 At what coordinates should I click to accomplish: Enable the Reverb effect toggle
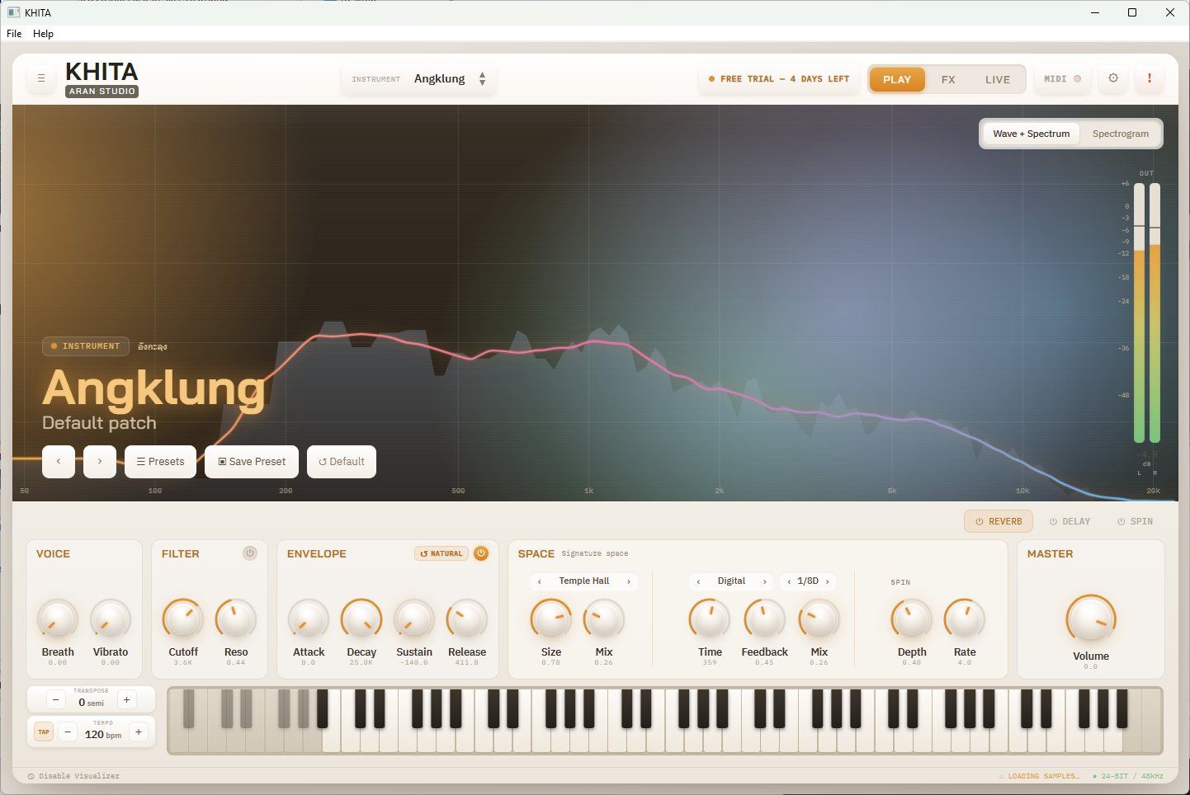point(999,521)
